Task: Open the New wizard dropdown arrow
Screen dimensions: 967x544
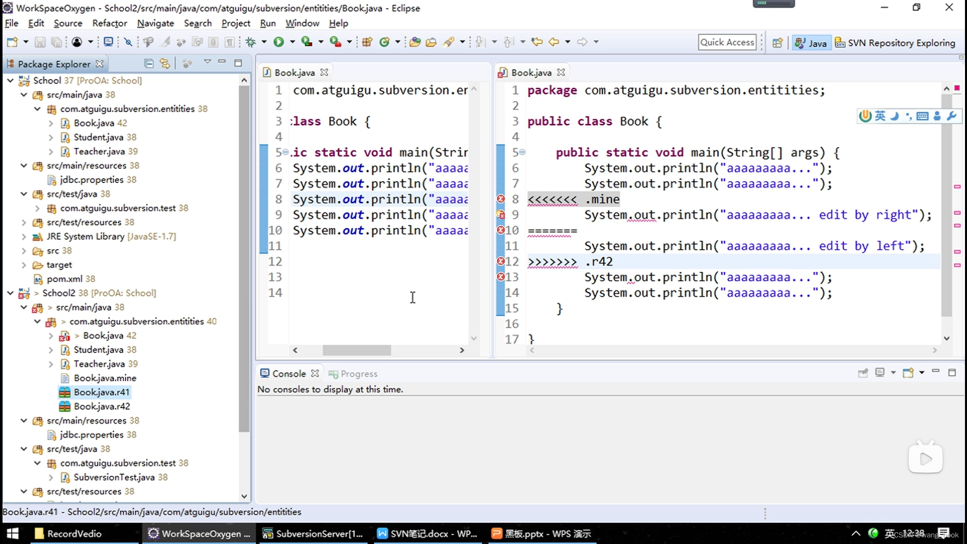Action: pos(26,42)
